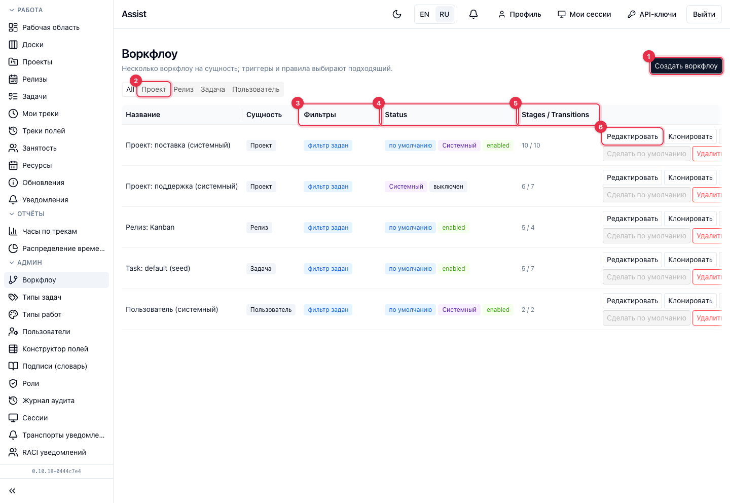Open Журнал аудита in sidebar
730x503 pixels.
[56, 401]
